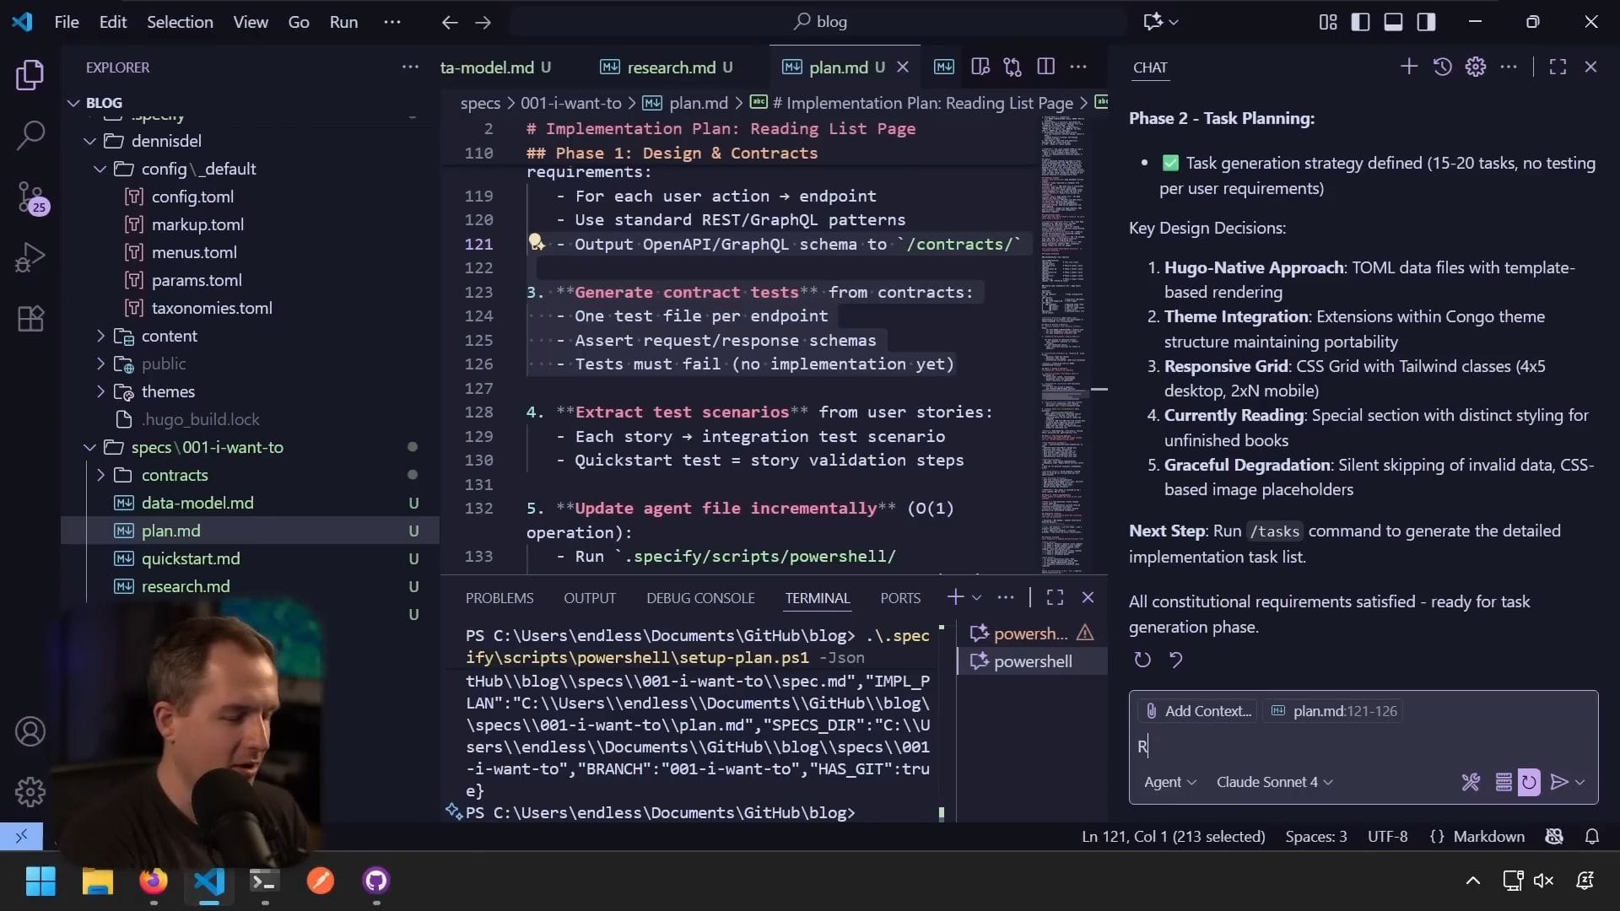
Task: Start a new chat with plus icon
Action: pyautogui.click(x=1408, y=67)
